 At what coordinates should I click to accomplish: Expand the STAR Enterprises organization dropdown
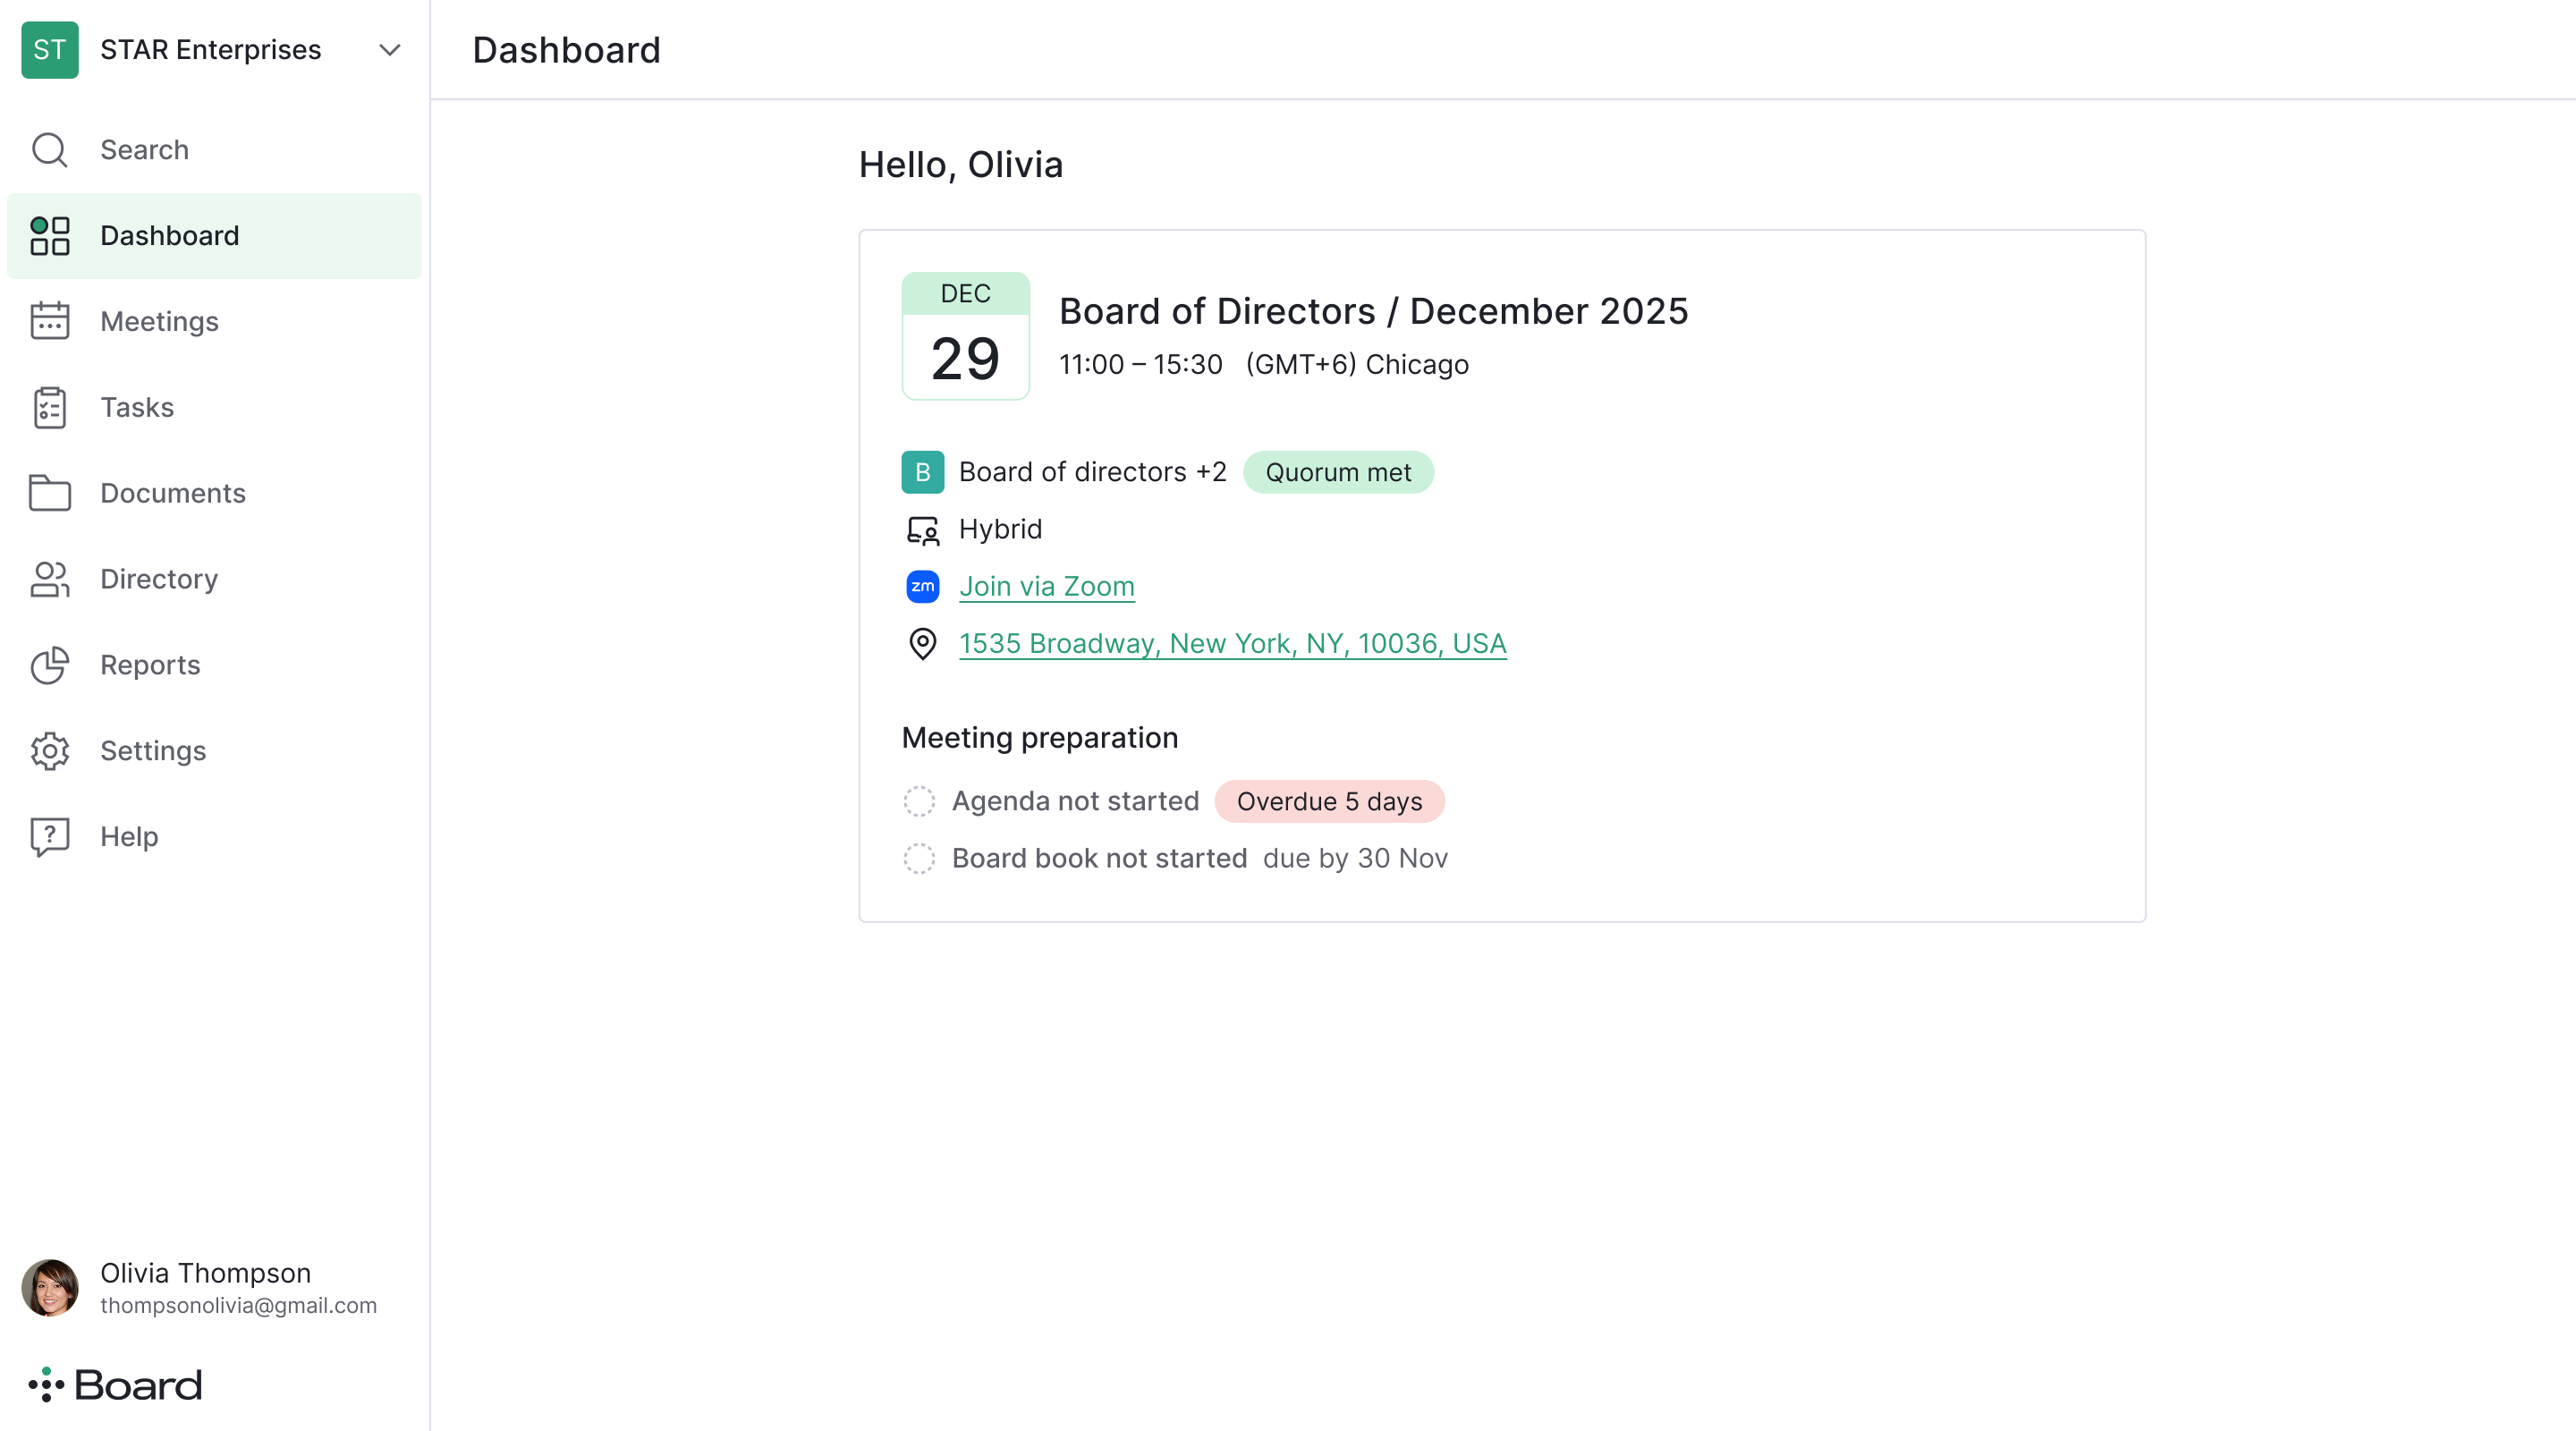pos(389,49)
